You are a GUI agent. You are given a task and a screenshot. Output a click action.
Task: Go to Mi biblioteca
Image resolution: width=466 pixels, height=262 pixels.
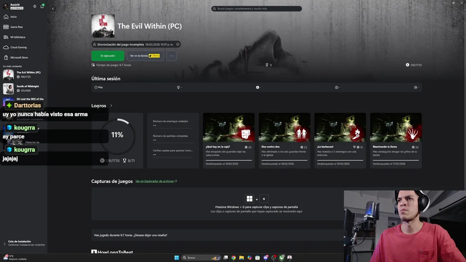click(x=15, y=37)
